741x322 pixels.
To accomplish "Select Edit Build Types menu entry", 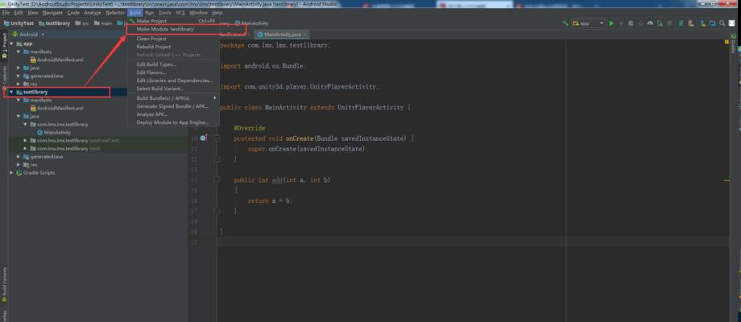I will tap(173, 64).
